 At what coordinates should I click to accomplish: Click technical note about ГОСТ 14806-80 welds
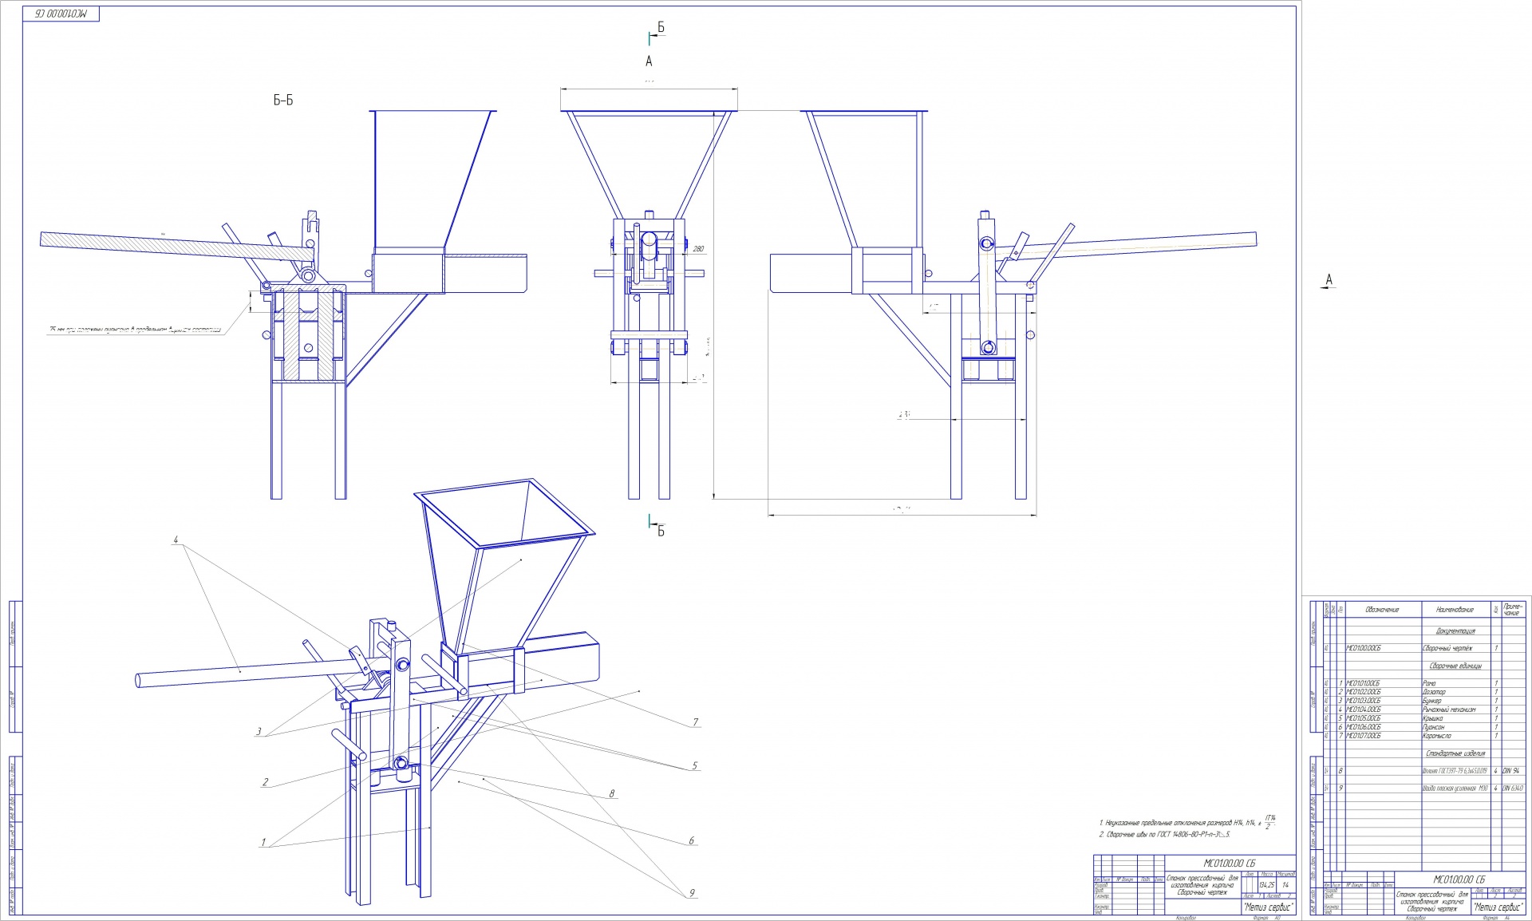[x=1164, y=834]
